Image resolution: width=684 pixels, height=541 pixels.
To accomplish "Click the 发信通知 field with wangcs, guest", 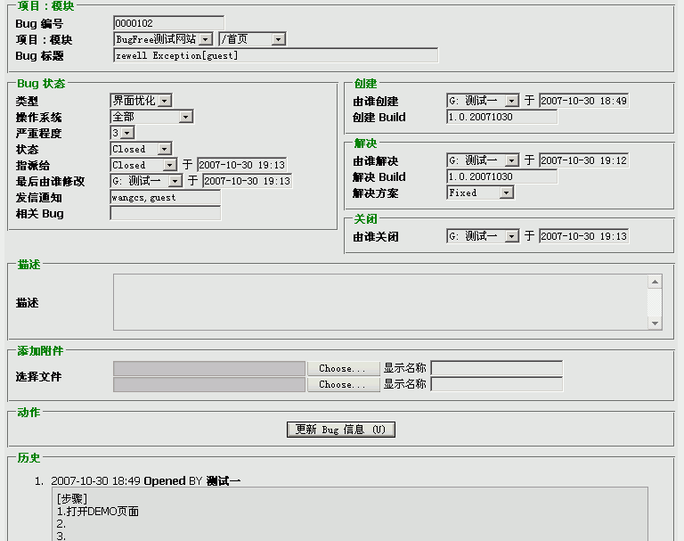I will (x=166, y=197).
